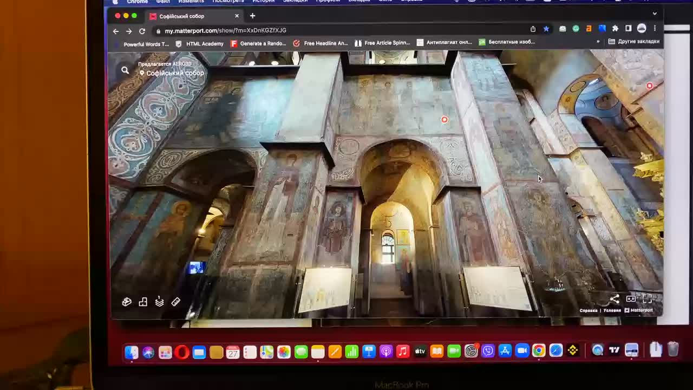The image size is (693, 390).
Task: Open Podcasts app in the Dock
Action: (386, 352)
